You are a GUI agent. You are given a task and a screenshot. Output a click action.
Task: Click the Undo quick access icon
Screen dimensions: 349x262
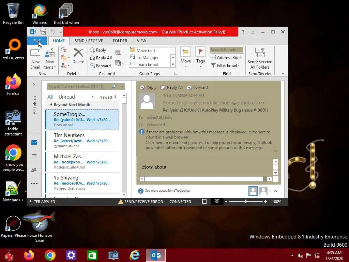[53, 32]
